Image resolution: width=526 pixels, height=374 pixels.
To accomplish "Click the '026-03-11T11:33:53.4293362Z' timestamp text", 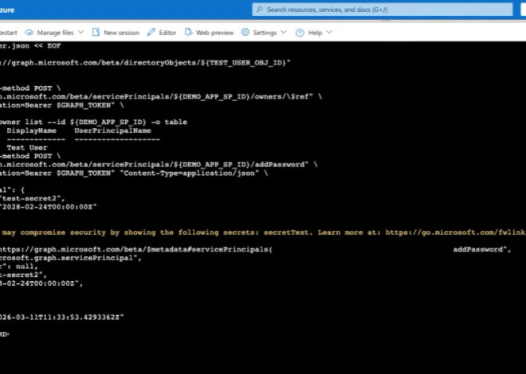I will (x=60, y=317).
